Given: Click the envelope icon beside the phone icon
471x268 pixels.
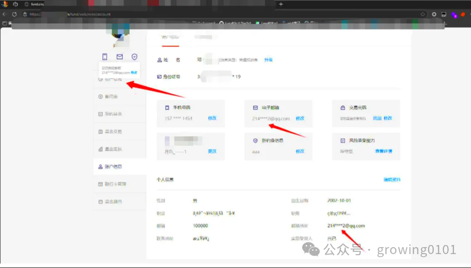Looking at the screenshot, I should tap(119, 57).
